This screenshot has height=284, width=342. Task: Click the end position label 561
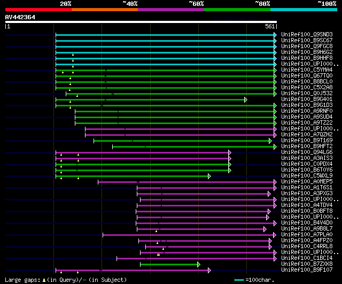pyautogui.click(x=270, y=26)
